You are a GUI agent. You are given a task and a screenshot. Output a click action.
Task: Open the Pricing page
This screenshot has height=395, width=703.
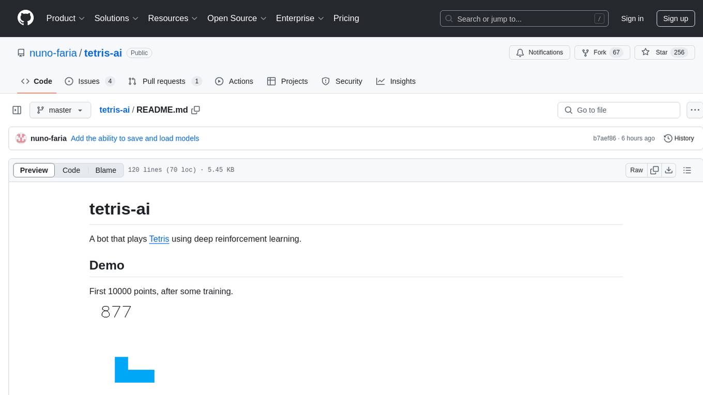point(346,18)
